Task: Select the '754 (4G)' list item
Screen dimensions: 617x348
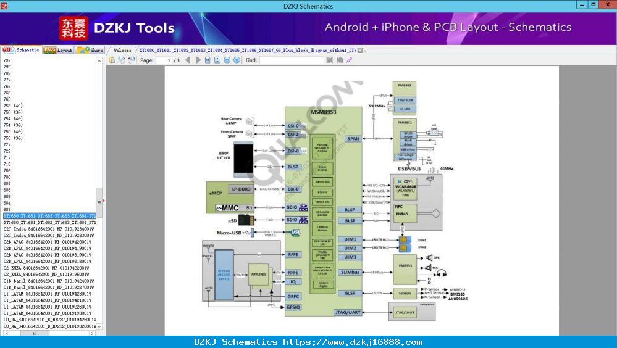Action: 13,118
